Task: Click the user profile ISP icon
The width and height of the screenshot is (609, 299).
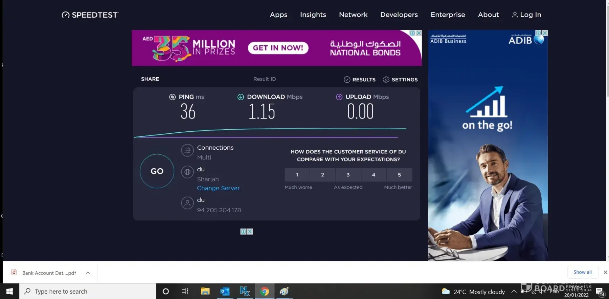Action: pyautogui.click(x=187, y=203)
